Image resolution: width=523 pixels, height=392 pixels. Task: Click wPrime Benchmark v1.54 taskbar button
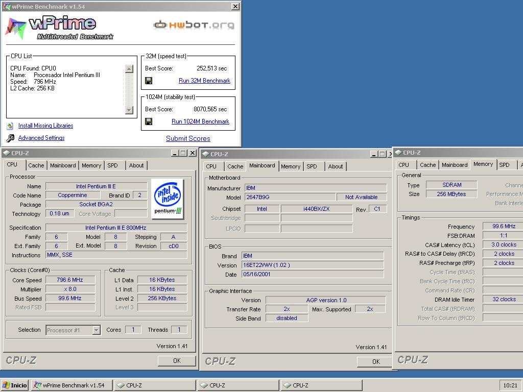click(72, 385)
